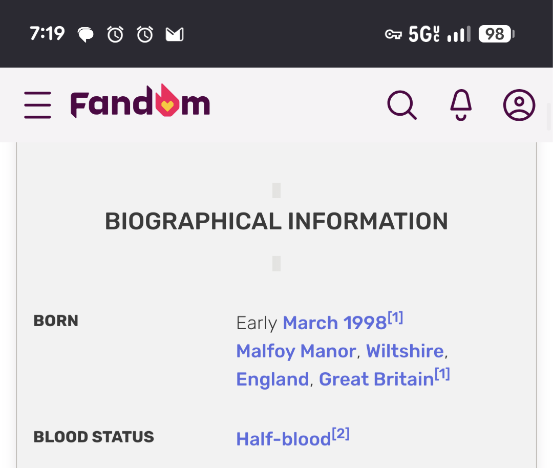Viewport: 553px width, 468px height.
Task: Follow the Malfoy Manor link
Action: coord(296,351)
